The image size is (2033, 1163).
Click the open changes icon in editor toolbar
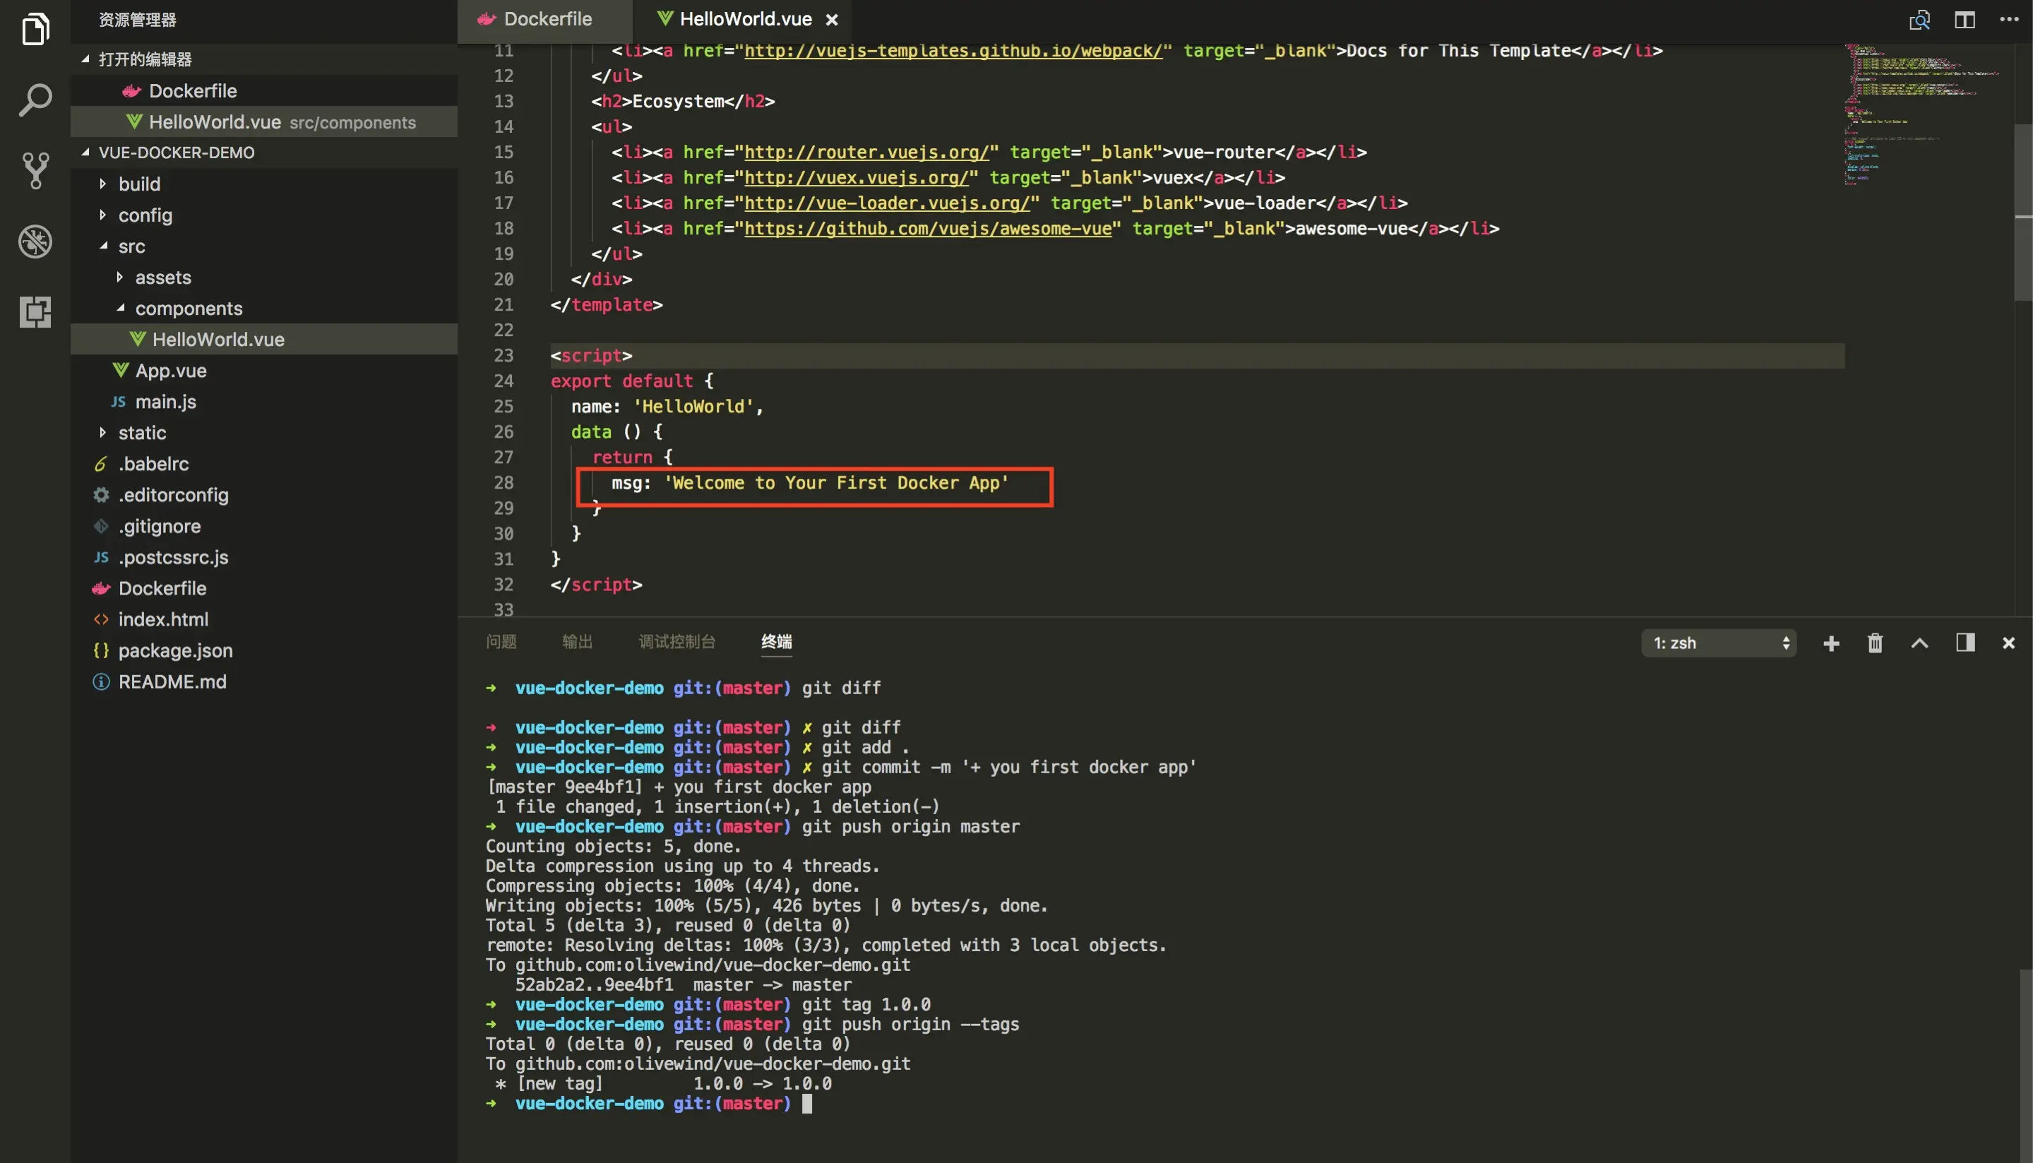pyautogui.click(x=1919, y=20)
